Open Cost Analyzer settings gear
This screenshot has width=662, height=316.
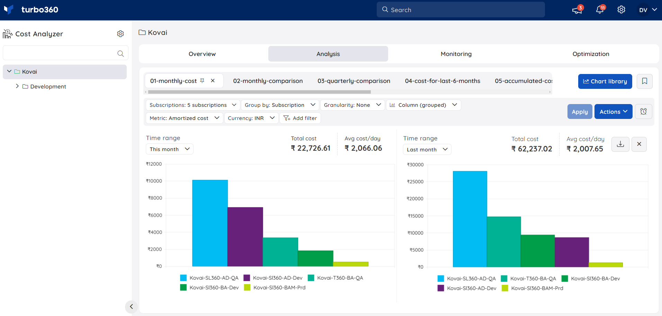click(120, 34)
